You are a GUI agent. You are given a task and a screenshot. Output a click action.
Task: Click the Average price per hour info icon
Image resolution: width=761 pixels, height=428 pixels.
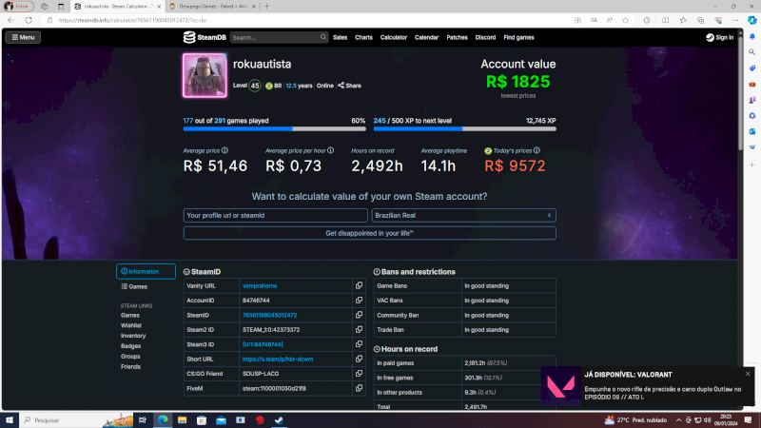click(330, 150)
